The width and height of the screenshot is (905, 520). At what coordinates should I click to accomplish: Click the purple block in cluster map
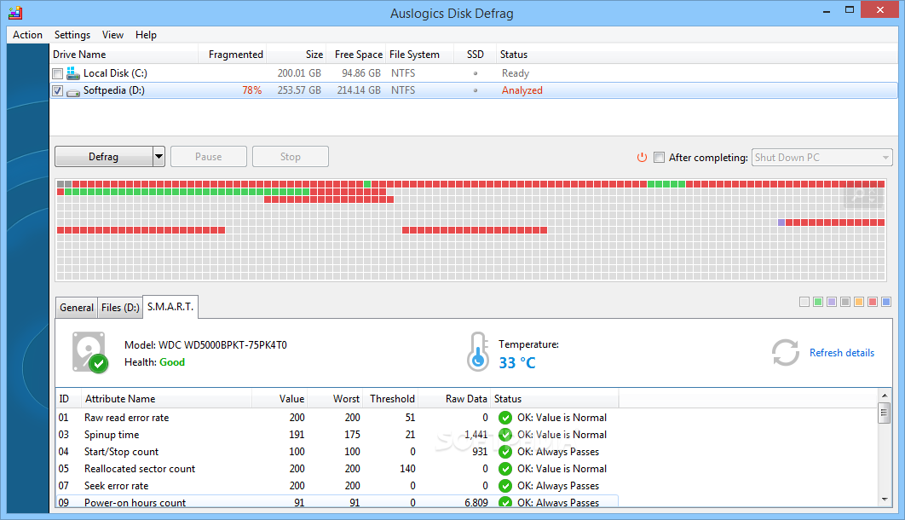[781, 222]
